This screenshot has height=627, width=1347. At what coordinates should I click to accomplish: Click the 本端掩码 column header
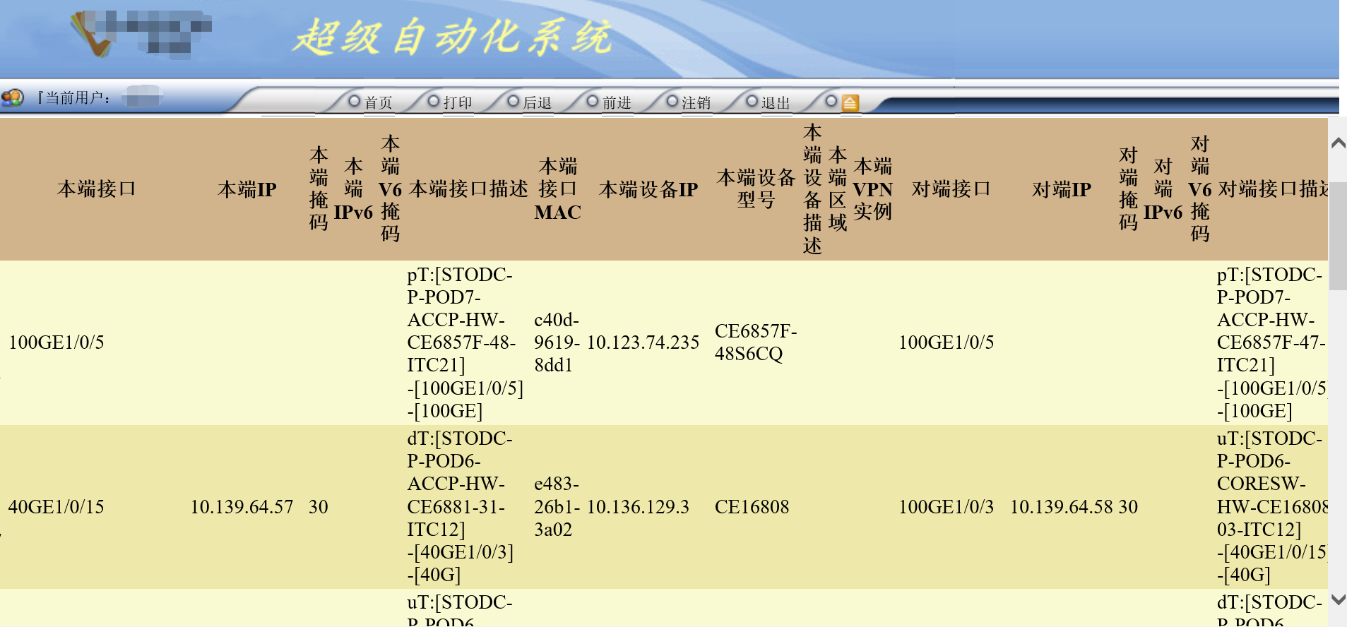tap(319, 189)
